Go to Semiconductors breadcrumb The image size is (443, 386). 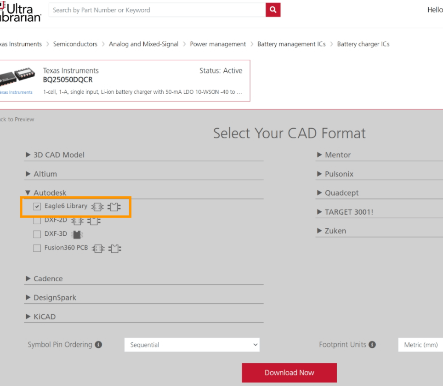coord(75,44)
